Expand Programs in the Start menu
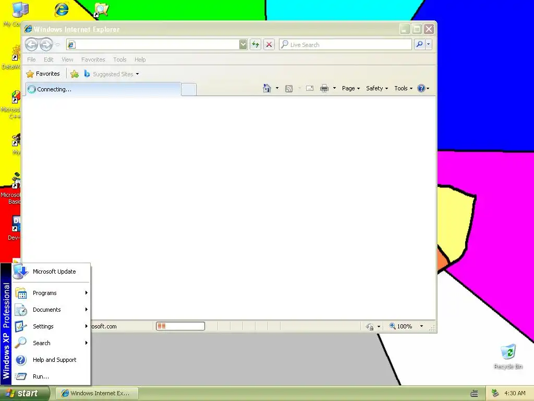Image resolution: width=534 pixels, height=401 pixels. click(51, 293)
